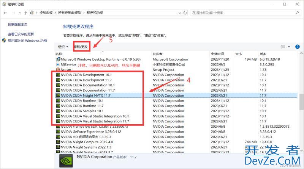Open the 组织 dropdown menu
Viewport: 304px width, 169px height.
tap(63, 47)
